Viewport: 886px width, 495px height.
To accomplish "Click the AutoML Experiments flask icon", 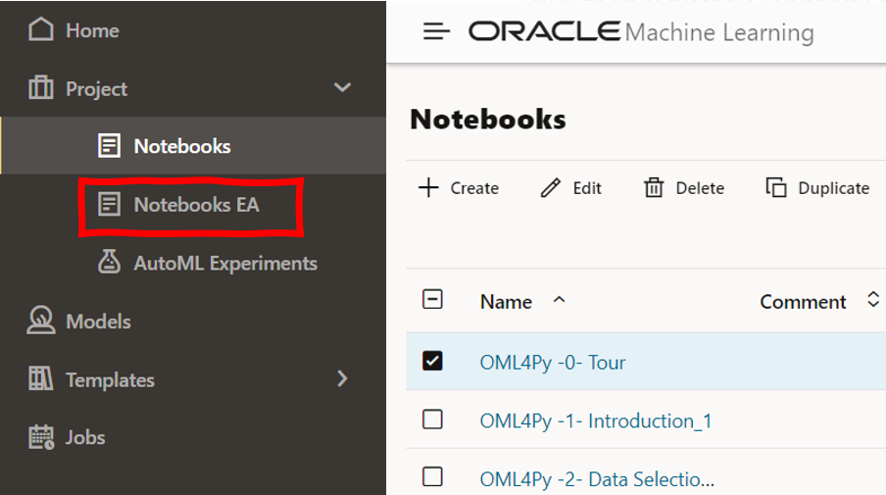I will 109,263.
